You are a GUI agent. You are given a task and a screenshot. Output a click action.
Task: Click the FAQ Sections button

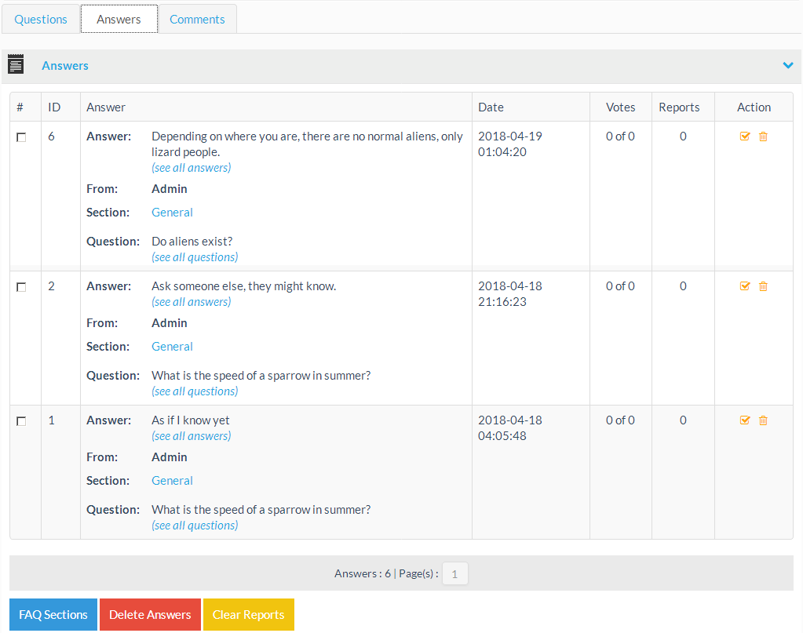tap(53, 615)
